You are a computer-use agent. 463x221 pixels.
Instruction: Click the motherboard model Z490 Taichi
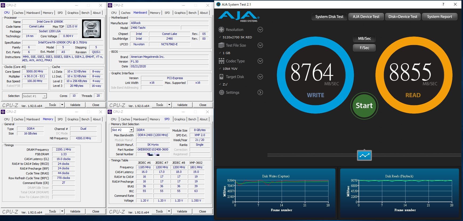(155, 28)
